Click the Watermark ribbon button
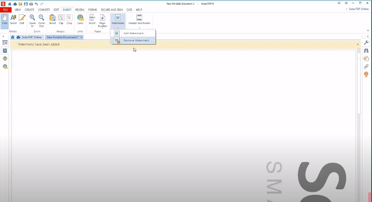The image size is (372, 202). pyautogui.click(x=118, y=21)
